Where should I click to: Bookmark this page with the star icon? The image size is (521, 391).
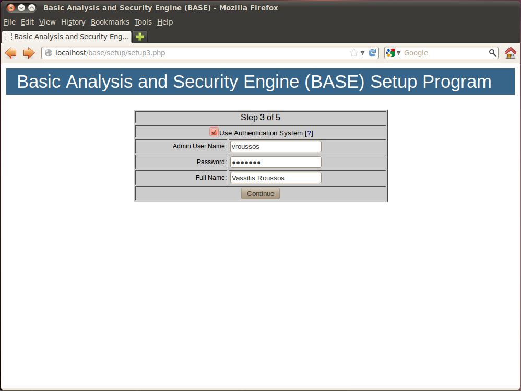[x=354, y=53]
